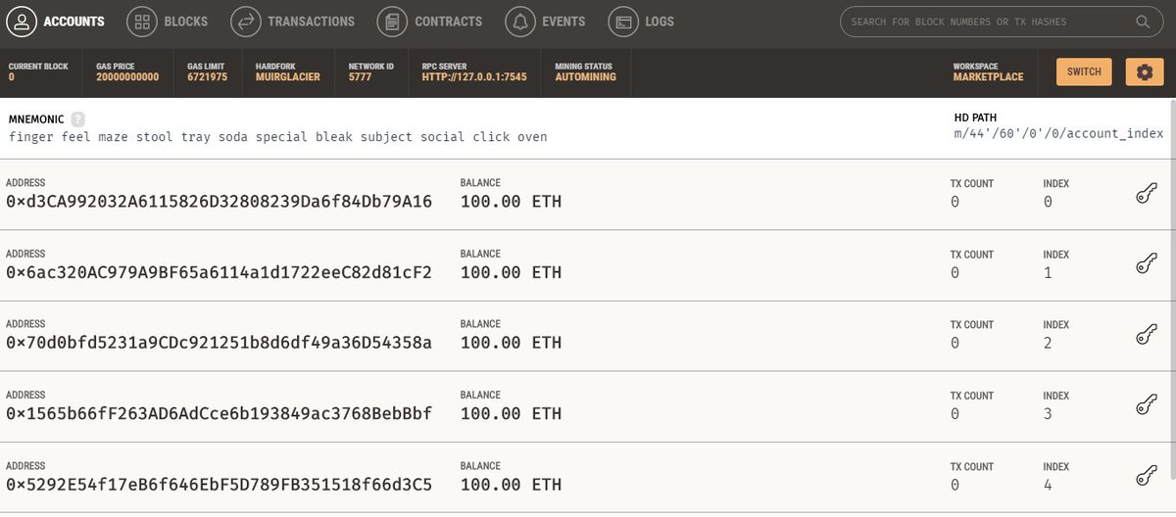Click the Transactions arrows icon
Screen dimensions: 1176x517
245,21
